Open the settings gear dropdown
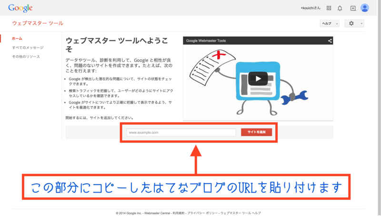 [354, 23]
